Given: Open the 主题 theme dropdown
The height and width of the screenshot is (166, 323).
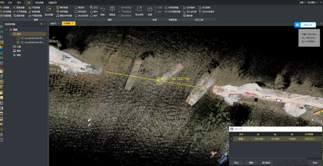Looking at the screenshot, I should tap(302, 2).
